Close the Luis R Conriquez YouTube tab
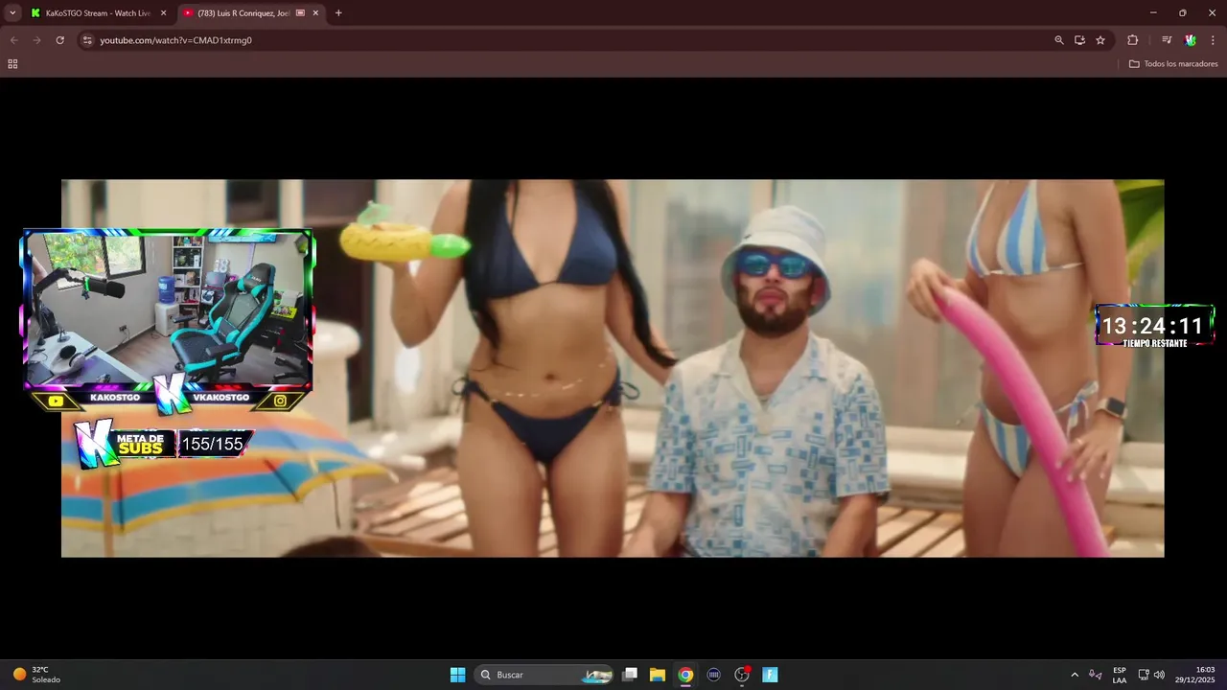 [x=315, y=13]
